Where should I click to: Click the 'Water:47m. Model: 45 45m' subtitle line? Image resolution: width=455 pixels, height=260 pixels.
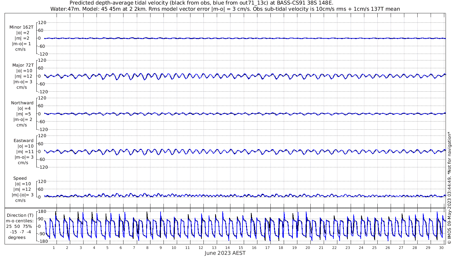click(x=225, y=9)
